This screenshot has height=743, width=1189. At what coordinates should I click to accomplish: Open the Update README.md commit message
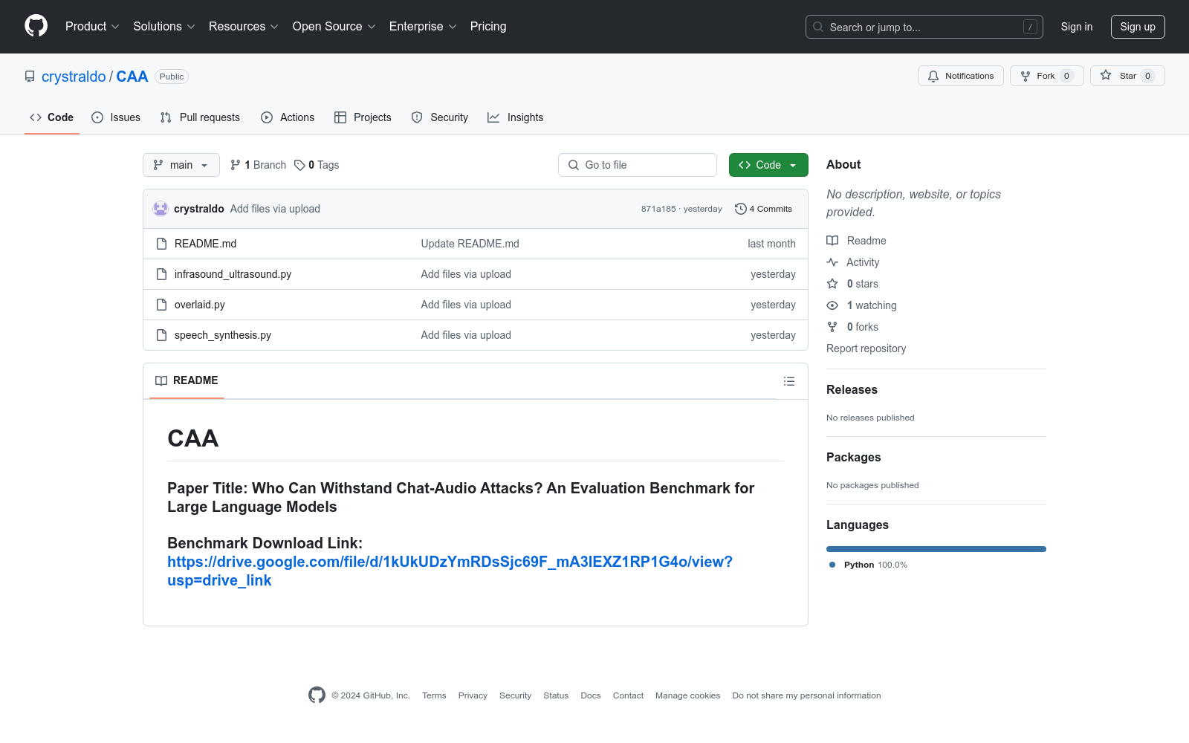pos(470,244)
